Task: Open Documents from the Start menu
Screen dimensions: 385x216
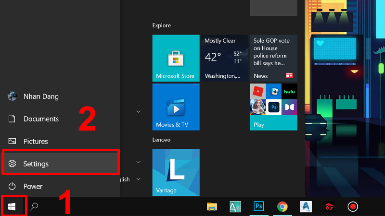Action: [61, 119]
